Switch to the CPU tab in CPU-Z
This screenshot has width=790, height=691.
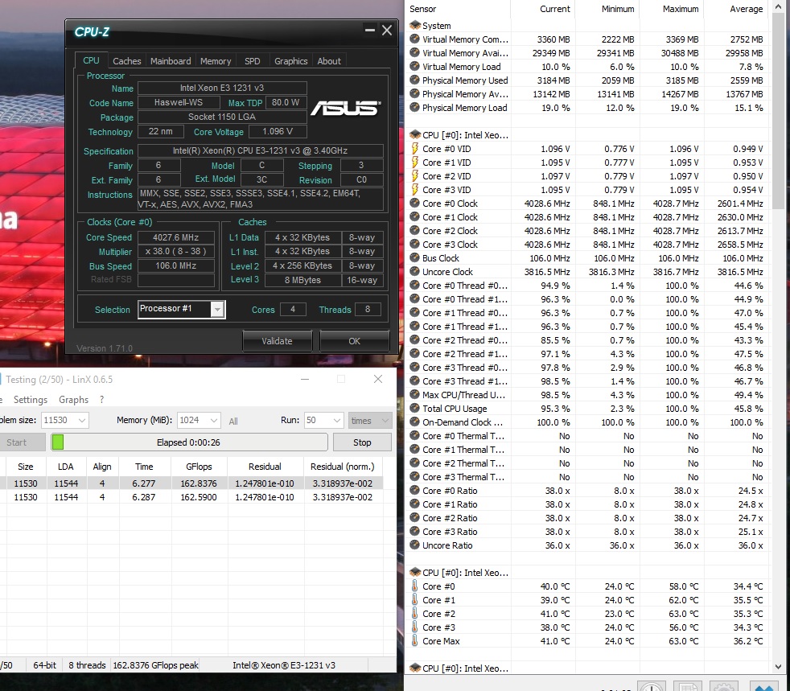pos(91,60)
